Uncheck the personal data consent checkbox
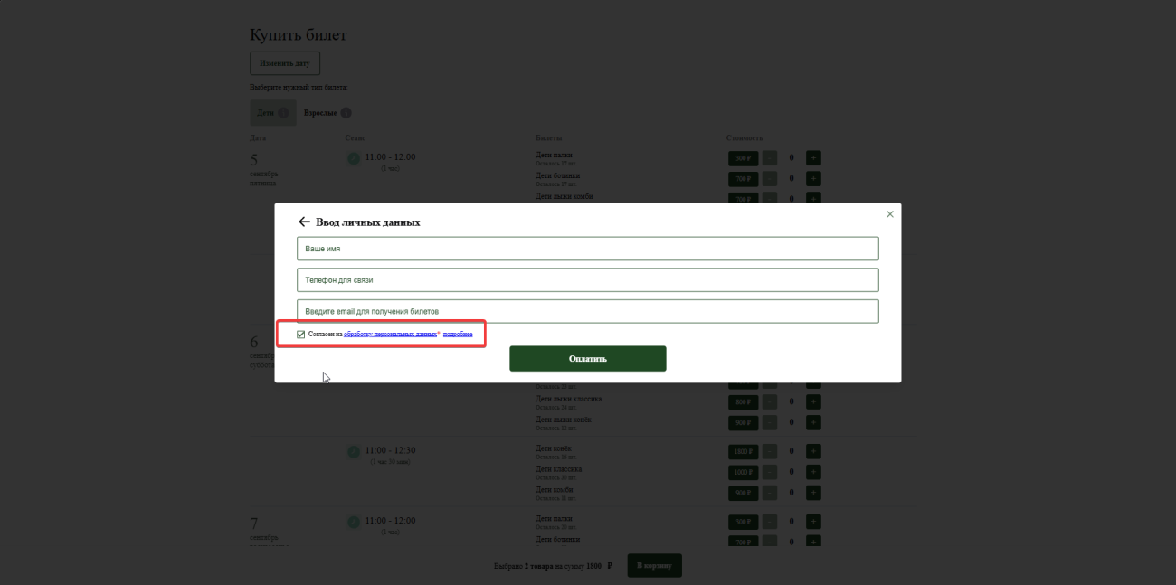Image resolution: width=1176 pixels, height=585 pixels. (x=301, y=335)
